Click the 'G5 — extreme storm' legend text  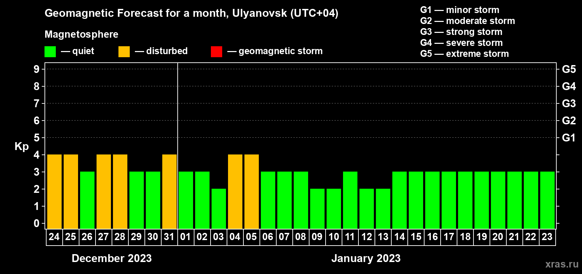(465, 54)
